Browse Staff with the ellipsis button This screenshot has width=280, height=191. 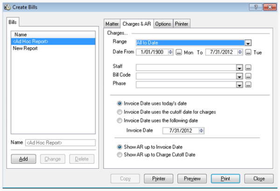tap(248, 68)
